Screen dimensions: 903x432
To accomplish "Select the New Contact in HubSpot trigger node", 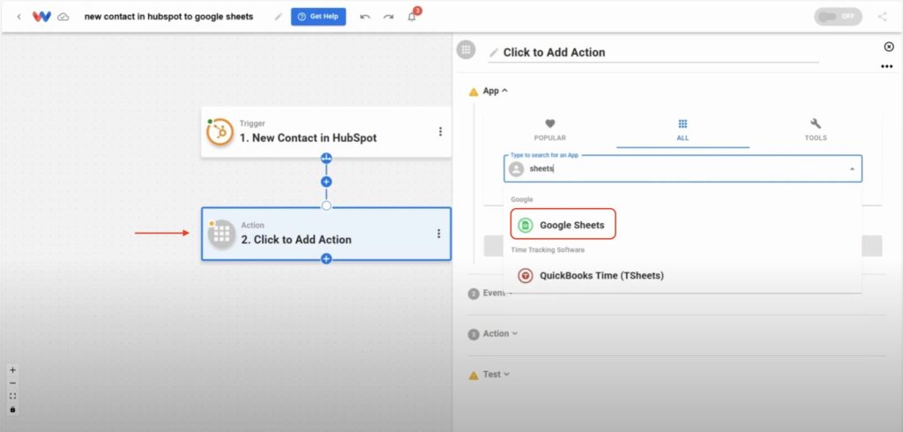I will pos(326,132).
